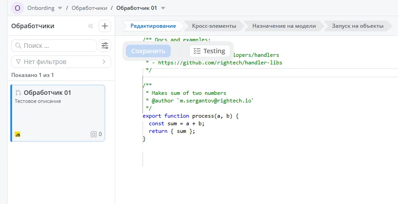Viewport: 398px width, 204px height.
Task: Click the round "O" project avatar
Action: click(17, 8)
